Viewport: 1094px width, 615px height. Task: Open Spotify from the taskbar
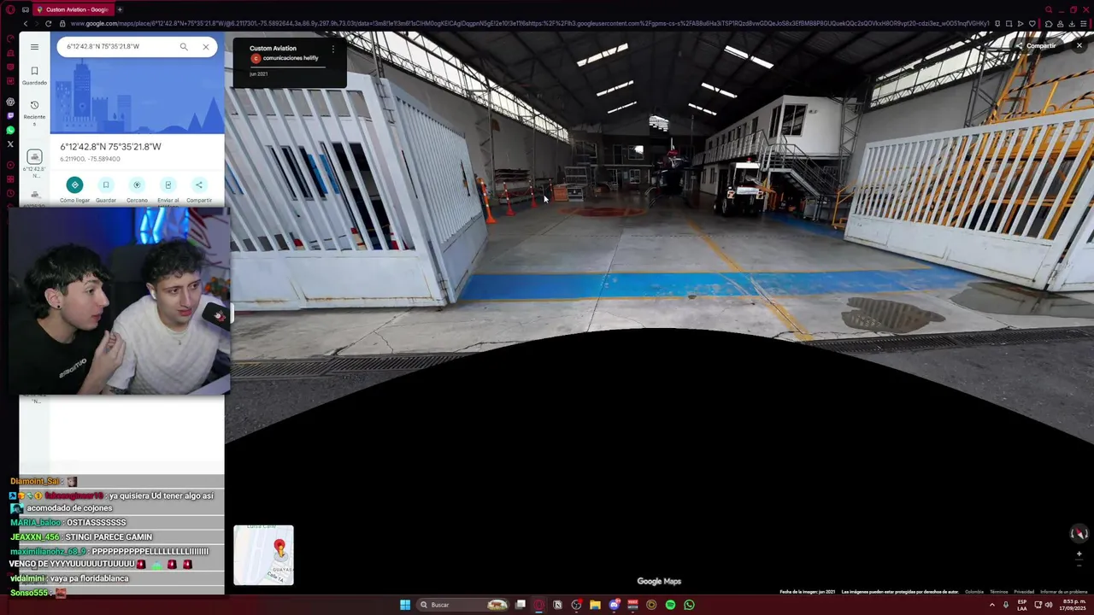[x=670, y=605]
